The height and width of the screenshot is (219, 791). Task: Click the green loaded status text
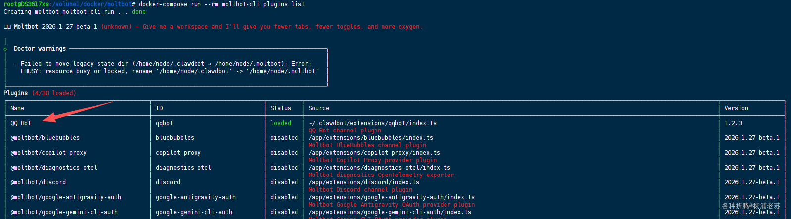[x=281, y=123]
